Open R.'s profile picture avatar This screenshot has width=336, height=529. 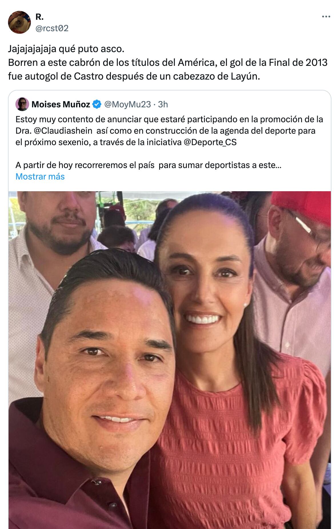point(19,22)
